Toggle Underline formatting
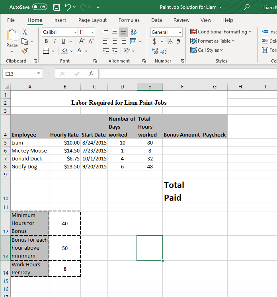The width and height of the screenshot is (277, 297). (x=63, y=41)
